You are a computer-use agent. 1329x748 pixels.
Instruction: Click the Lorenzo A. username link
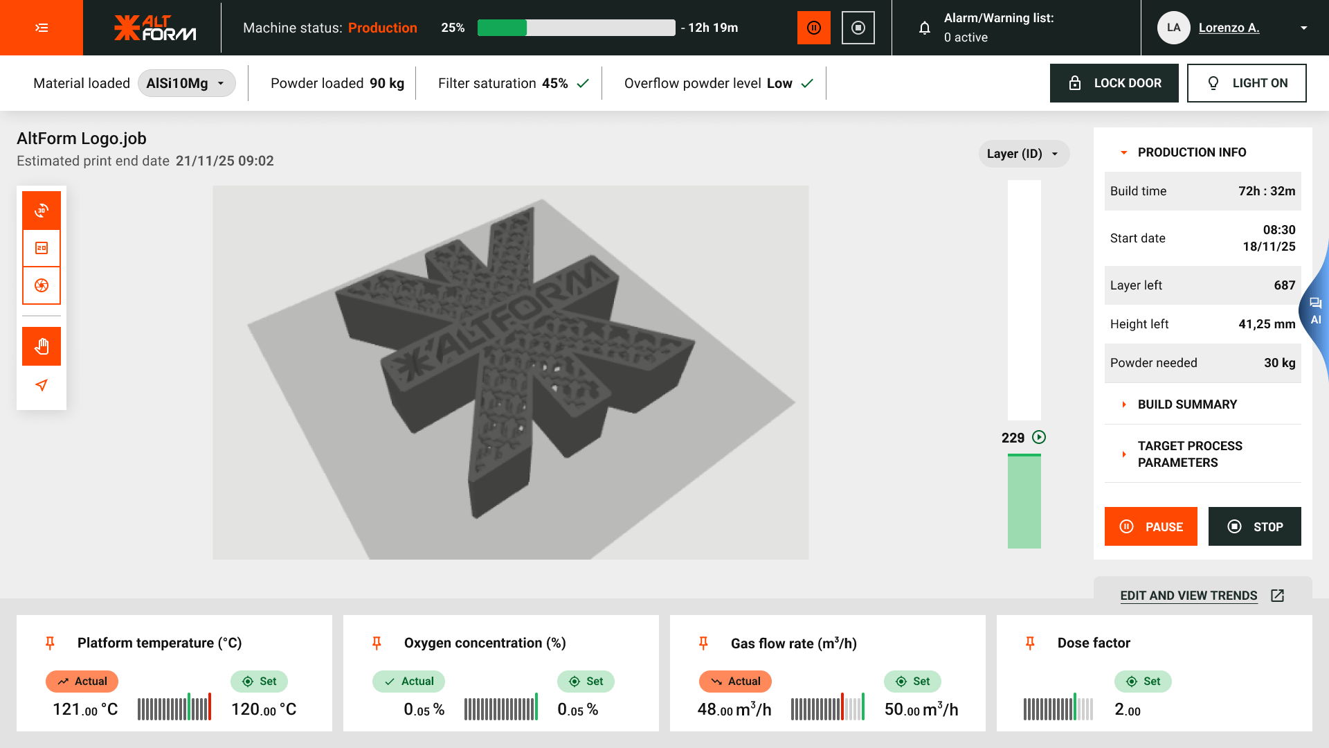pos(1229,28)
